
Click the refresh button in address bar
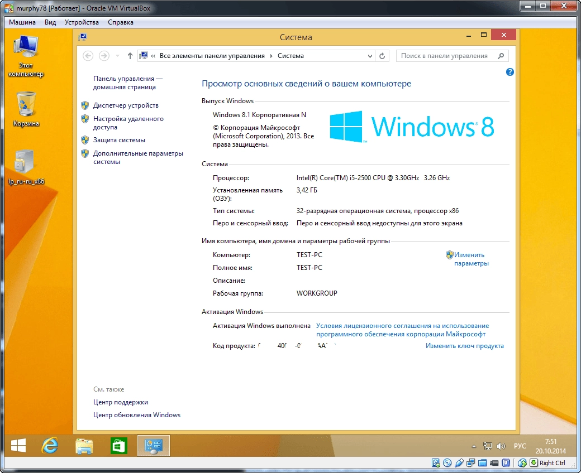(x=382, y=56)
